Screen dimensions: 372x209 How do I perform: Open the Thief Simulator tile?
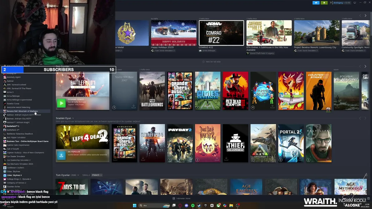(235, 143)
